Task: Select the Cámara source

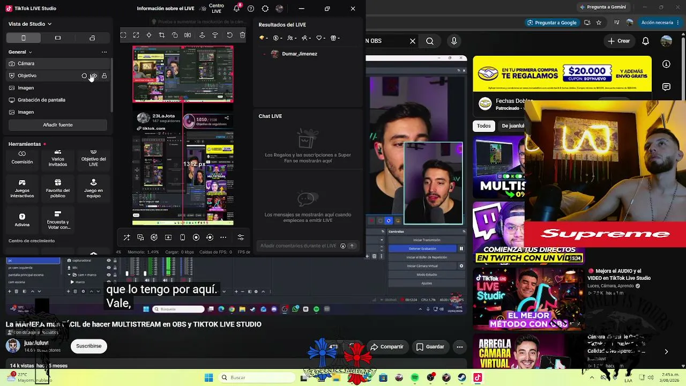Action: coord(58,64)
